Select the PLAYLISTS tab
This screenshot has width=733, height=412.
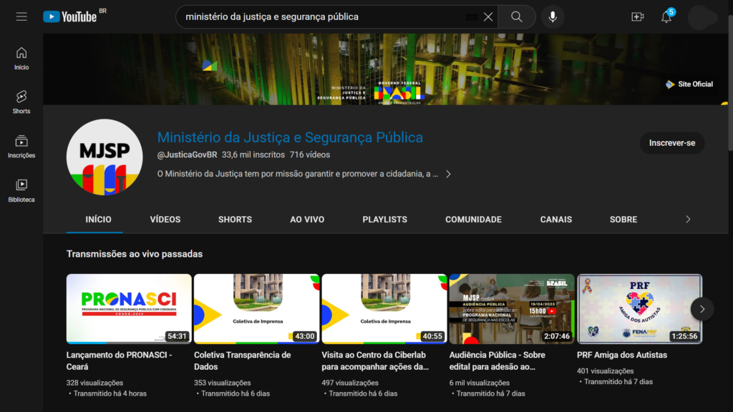384,220
